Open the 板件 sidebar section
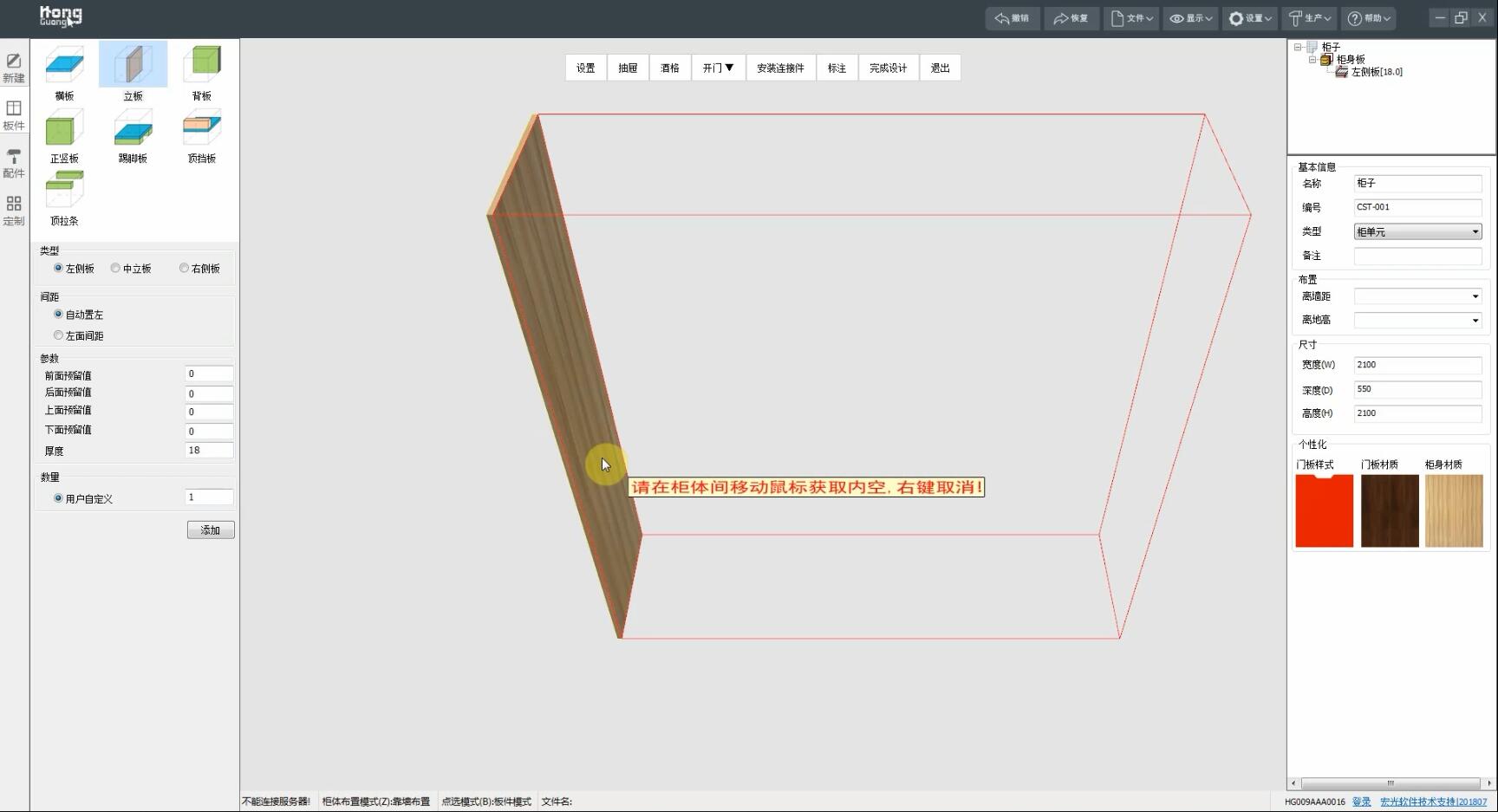The width and height of the screenshot is (1498, 812). tap(14, 115)
